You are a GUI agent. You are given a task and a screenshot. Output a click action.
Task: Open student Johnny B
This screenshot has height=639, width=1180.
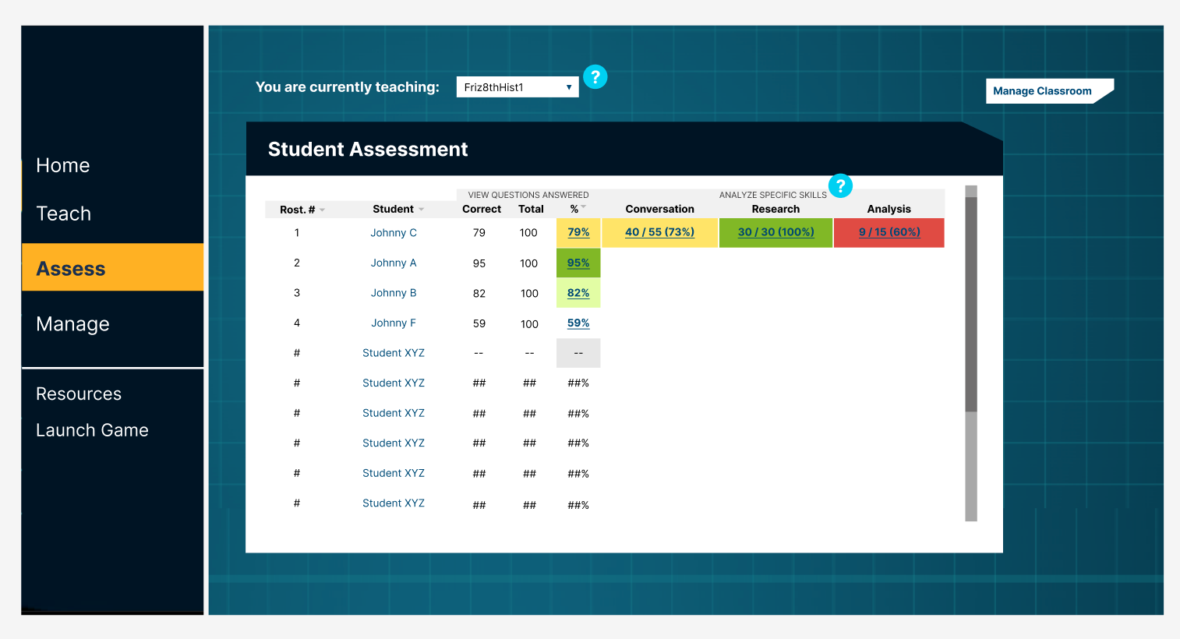click(394, 293)
